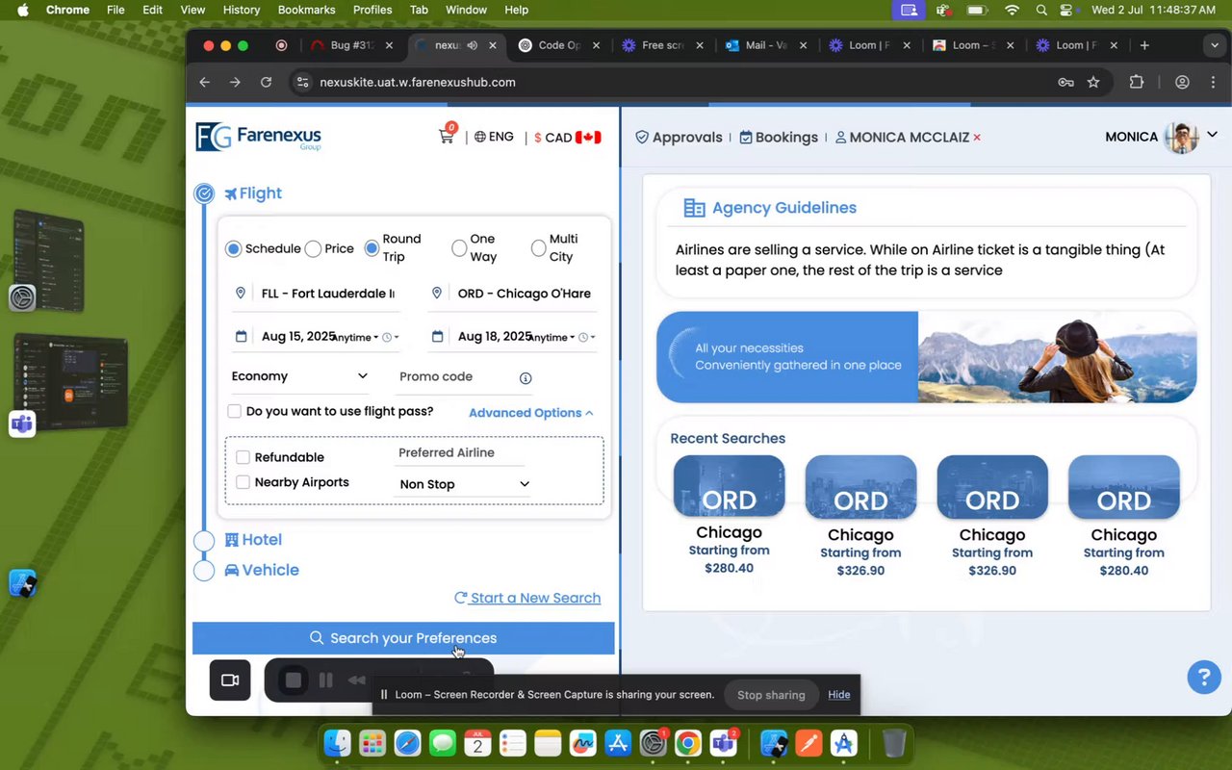Open Finder from the Dock

pos(337,743)
